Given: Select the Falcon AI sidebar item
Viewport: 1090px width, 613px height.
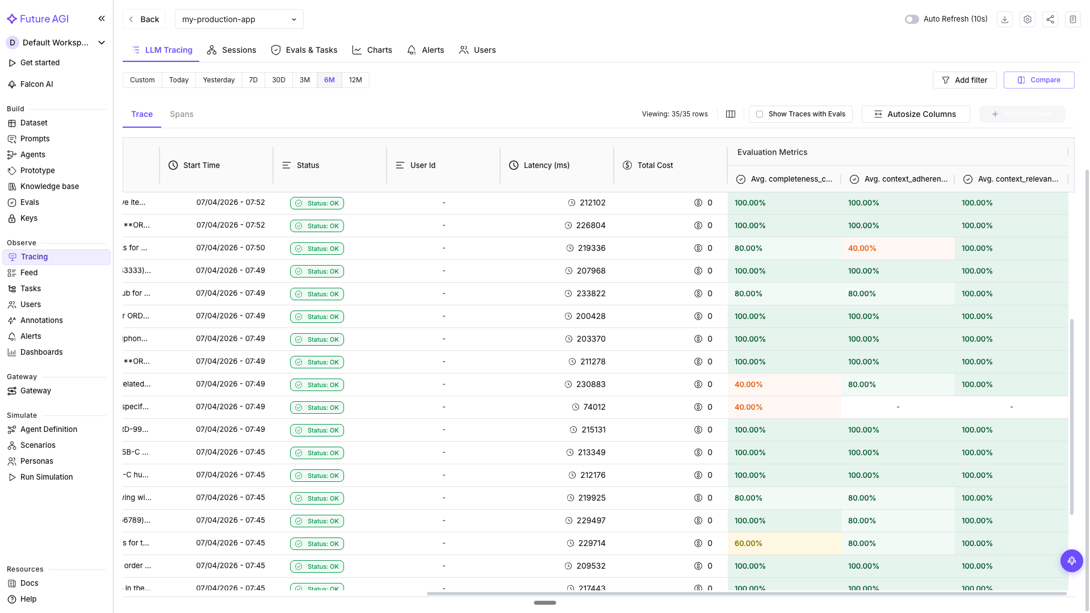Looking at the screenshot, I should 36,84.
